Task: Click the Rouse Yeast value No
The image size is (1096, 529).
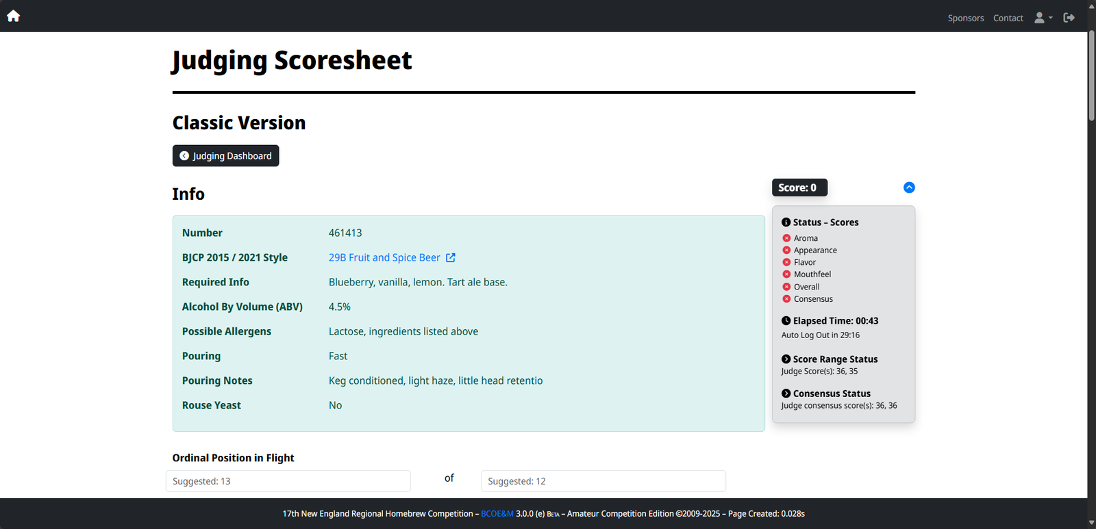Action: point(335,405)
